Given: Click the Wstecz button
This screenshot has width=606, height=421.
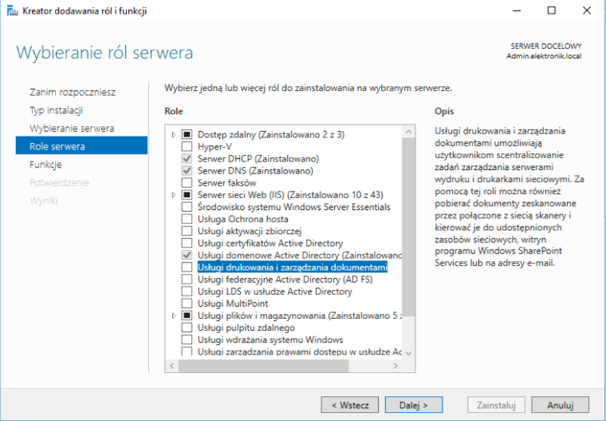Looking at the screenshot, I should coord(350,405).
